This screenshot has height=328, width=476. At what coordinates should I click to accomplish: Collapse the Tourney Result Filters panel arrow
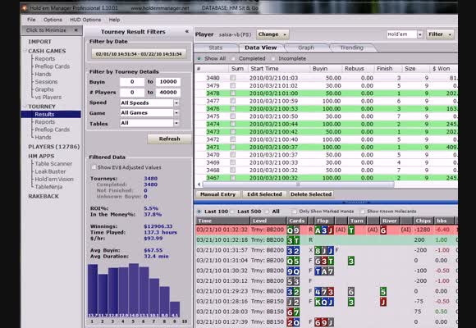coord(186,31)
